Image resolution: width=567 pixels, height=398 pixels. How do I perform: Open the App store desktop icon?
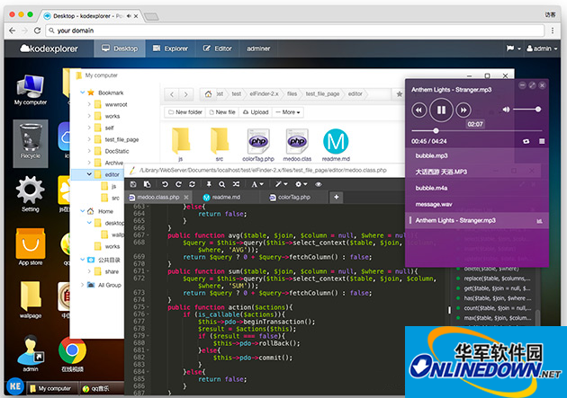(x=31, y=247)
